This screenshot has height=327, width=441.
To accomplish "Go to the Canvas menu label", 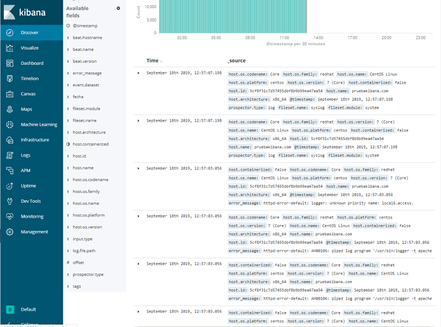I will click(28, 94).
